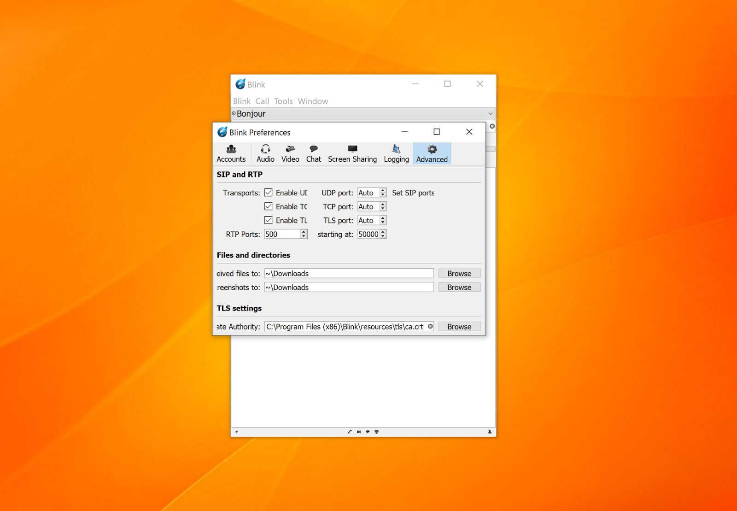
Task: Click the TCP port Auto field
Action: 368,206
